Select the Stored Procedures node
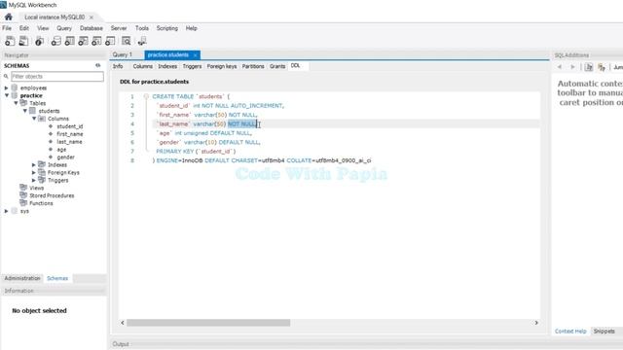 [x=52, y=195]
